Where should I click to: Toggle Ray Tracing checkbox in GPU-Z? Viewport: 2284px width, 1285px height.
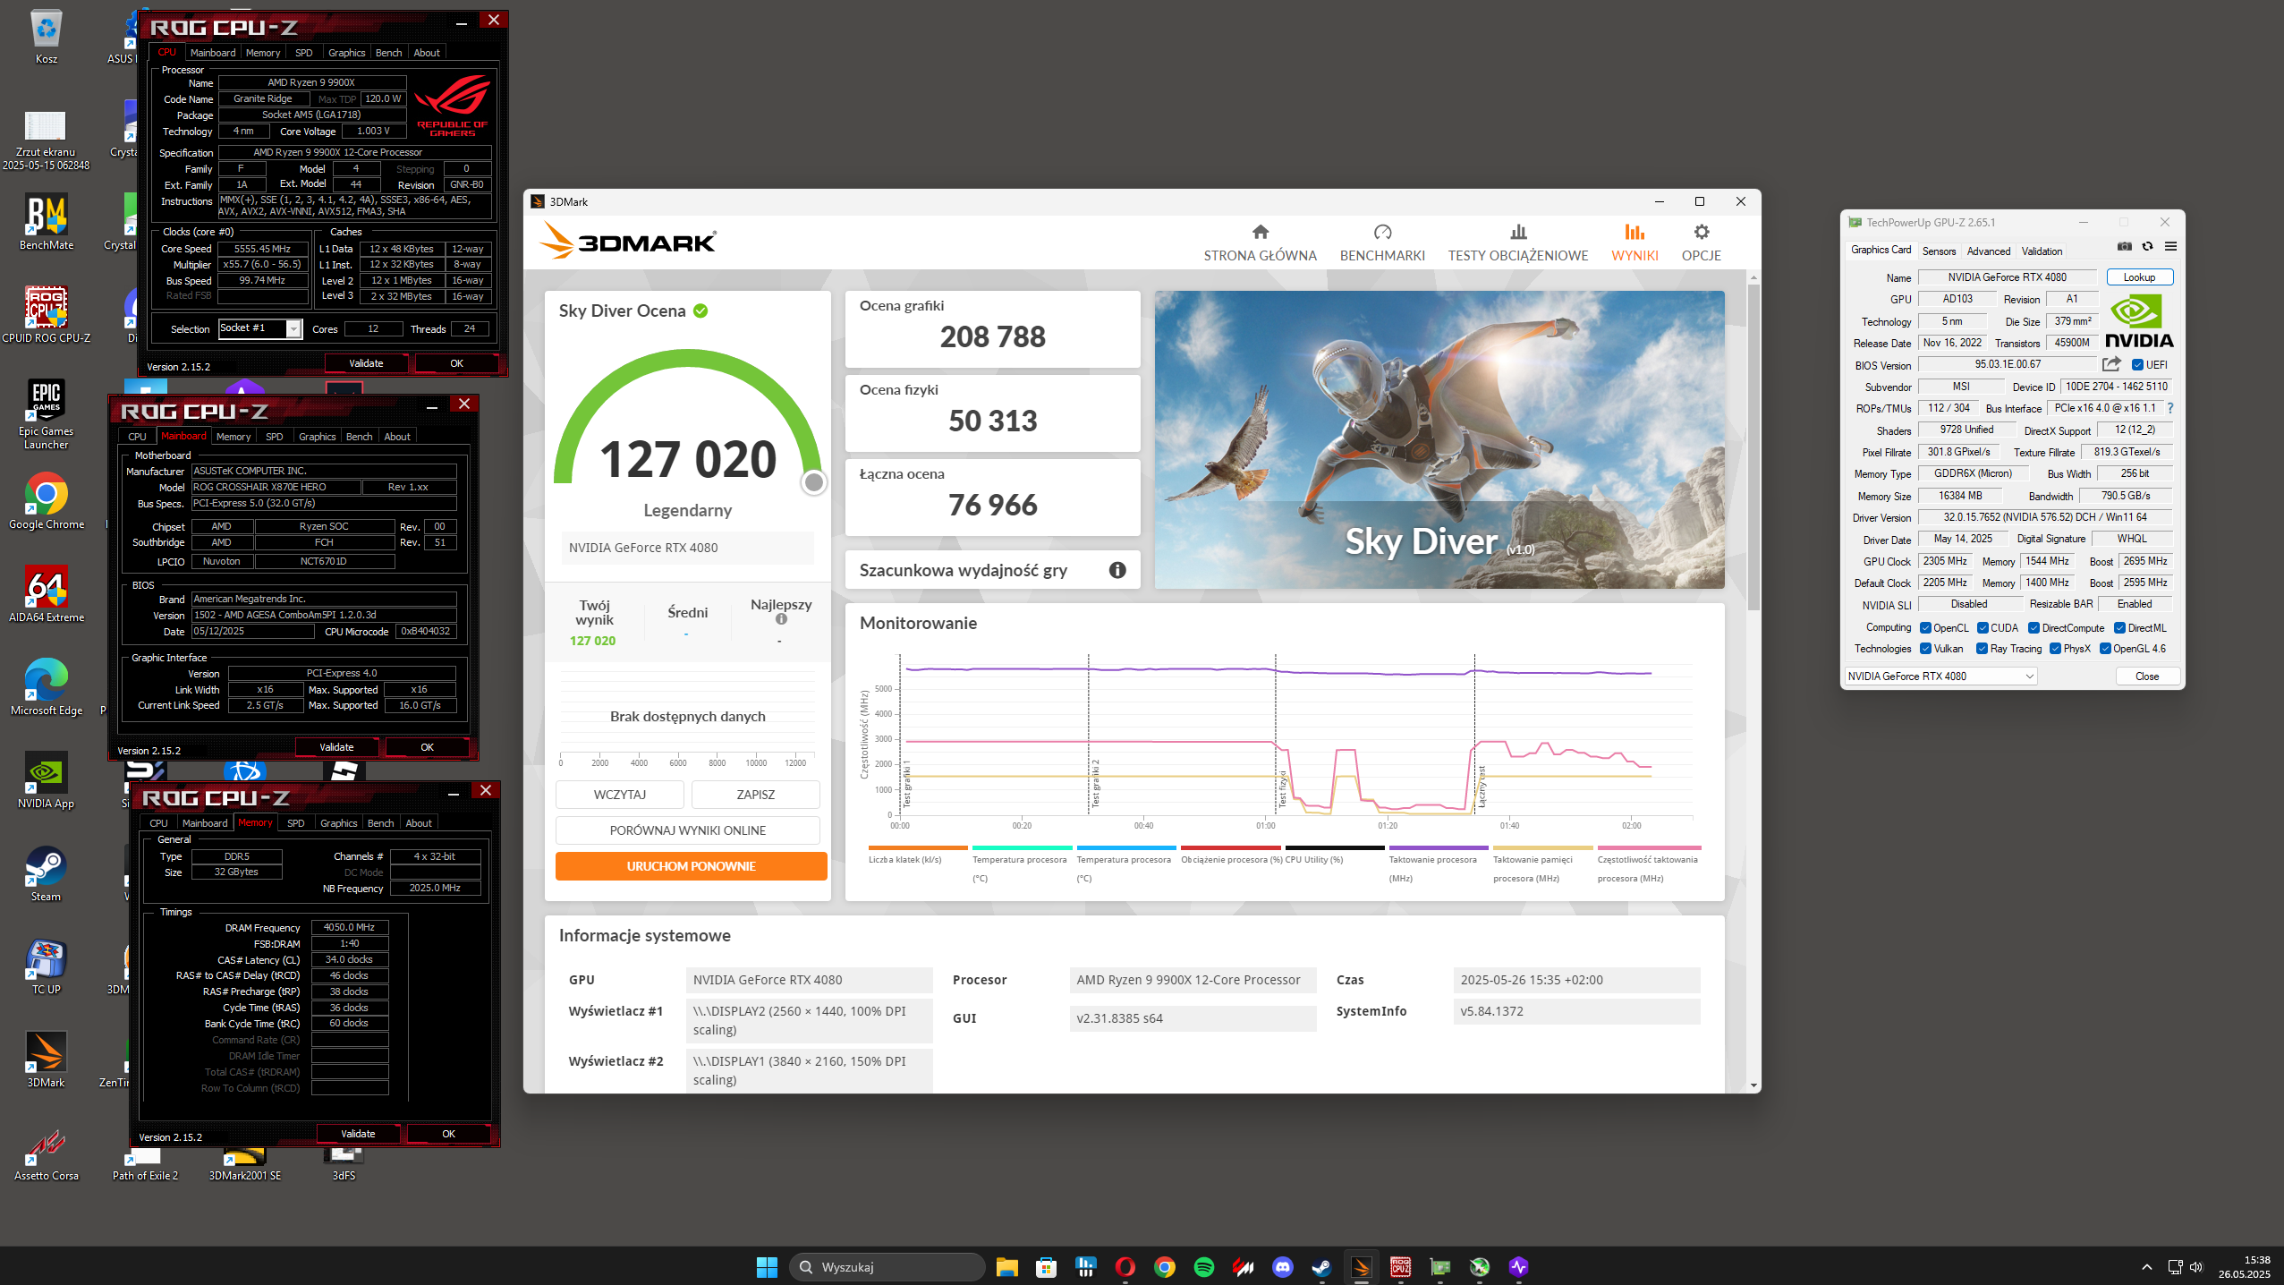tap(1982, 649)
